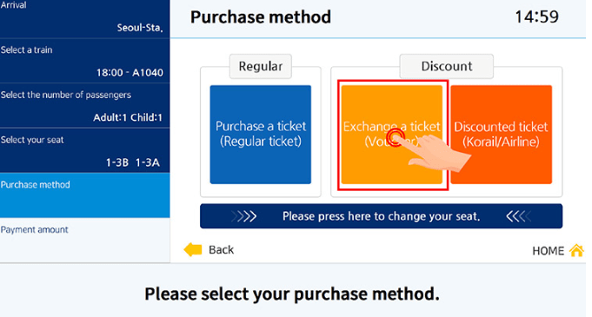Open the Regular category tab label
Screen dimensions: 592x317
point(261,66)
